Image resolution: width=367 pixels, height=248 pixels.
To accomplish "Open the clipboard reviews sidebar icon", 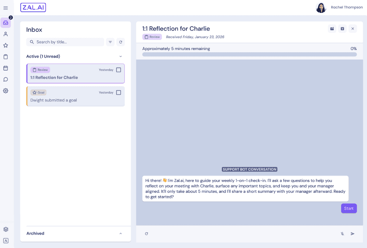I will (6, 57).
